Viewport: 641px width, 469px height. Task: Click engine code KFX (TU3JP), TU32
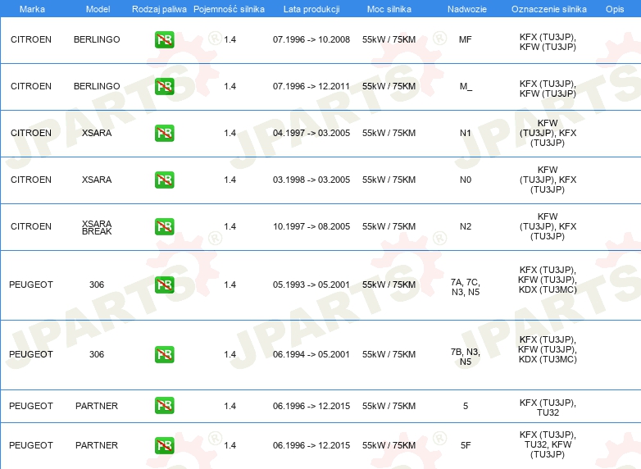tap(548, 408)
